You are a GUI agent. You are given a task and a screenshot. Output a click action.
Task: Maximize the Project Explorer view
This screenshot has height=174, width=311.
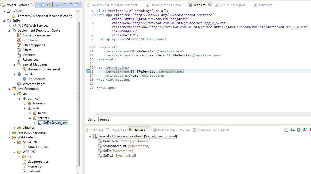(76, 4)
